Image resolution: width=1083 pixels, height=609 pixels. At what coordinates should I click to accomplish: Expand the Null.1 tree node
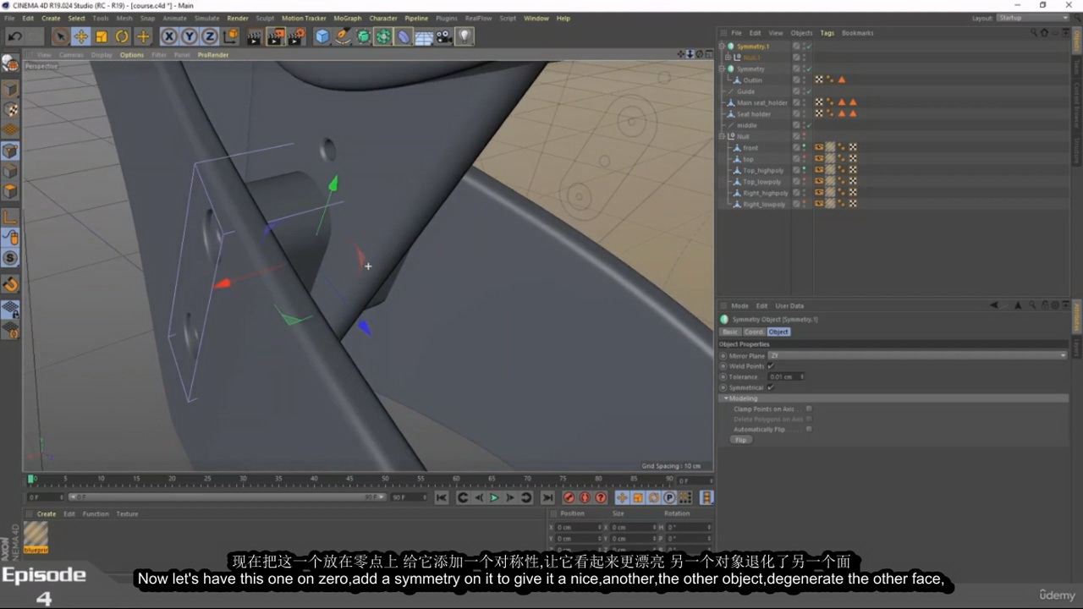728,58
